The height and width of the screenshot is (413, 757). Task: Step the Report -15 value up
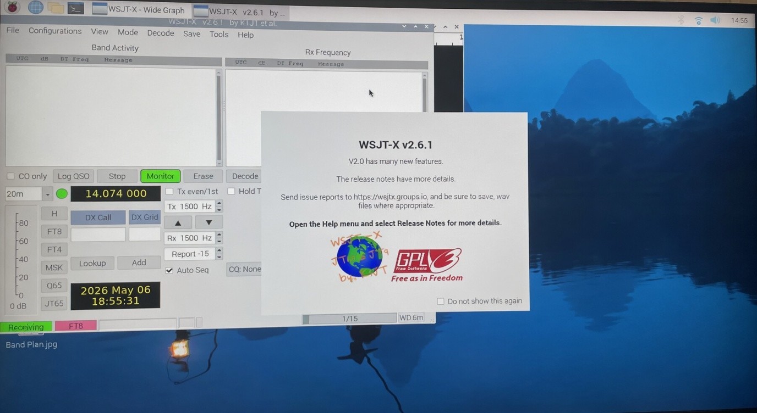coord(220,251)
